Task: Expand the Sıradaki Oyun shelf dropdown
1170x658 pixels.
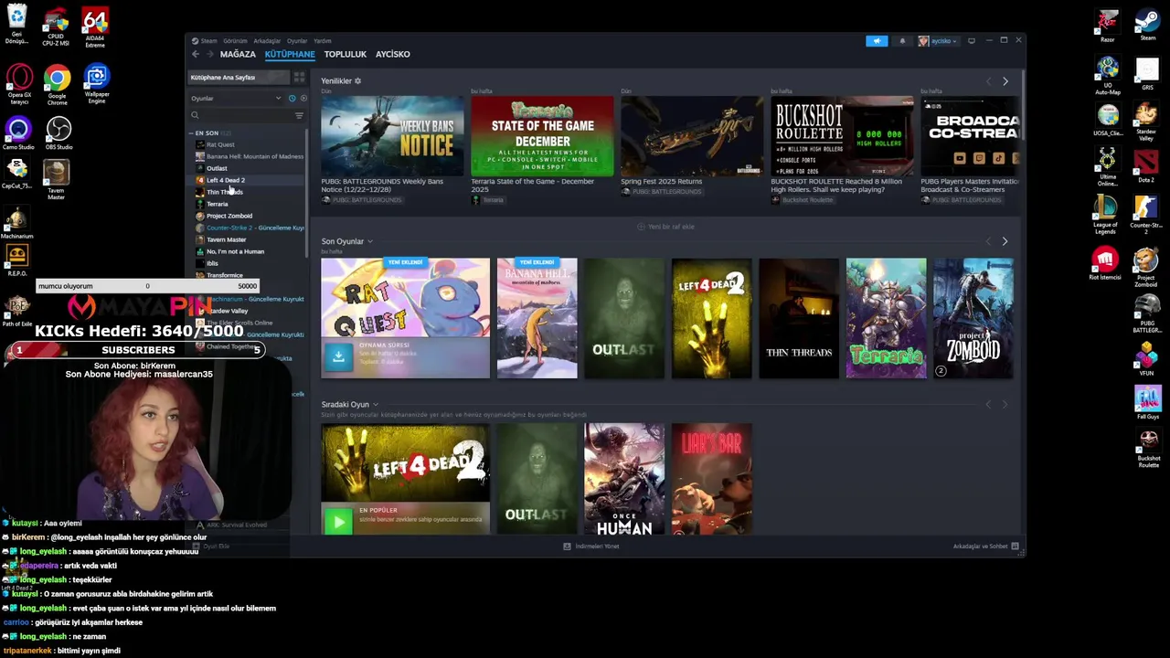Action: pos(375,405)
